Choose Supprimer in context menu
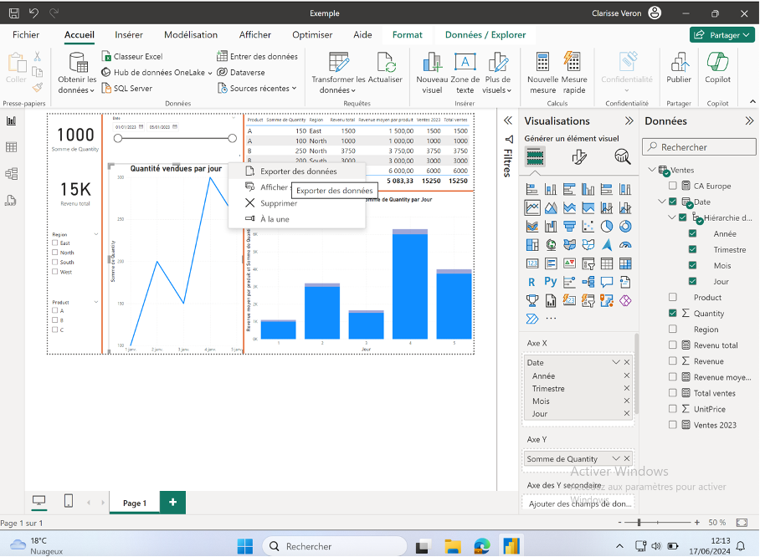This screenshot has width=760, height=557. tap(296, 203)
